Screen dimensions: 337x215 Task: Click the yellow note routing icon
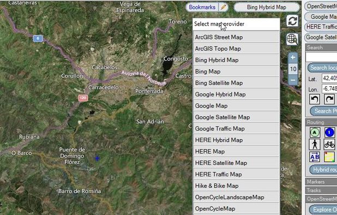tap(329, 157)
